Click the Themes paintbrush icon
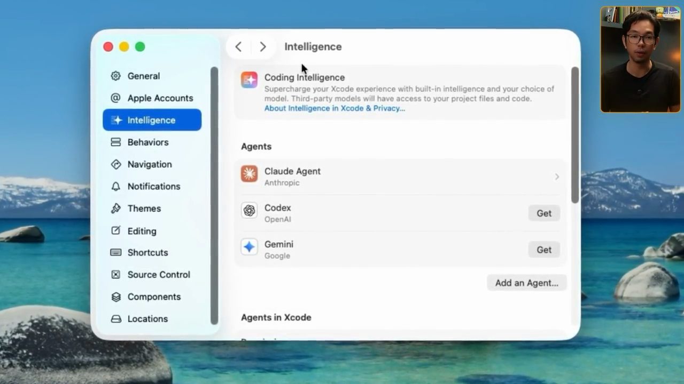 coord(115,209)
